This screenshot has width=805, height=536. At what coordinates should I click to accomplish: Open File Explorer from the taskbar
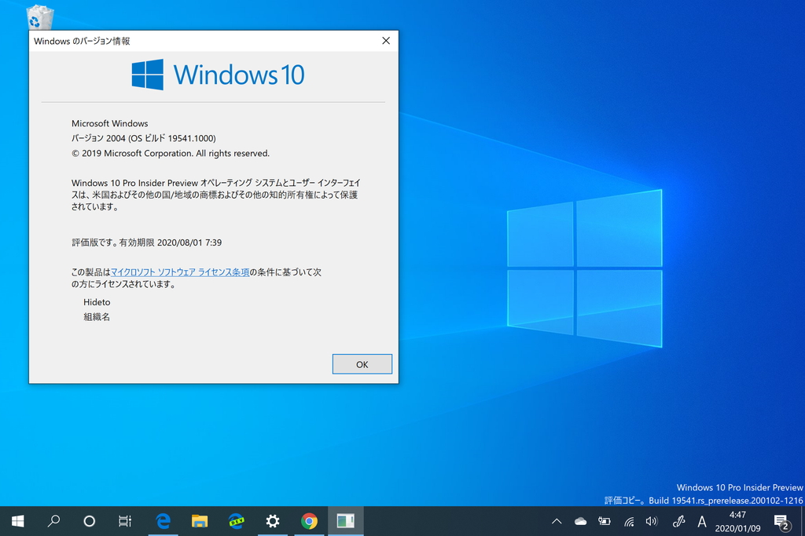coord(198,521)
